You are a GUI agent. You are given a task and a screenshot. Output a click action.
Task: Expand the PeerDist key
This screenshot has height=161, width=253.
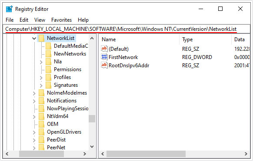point(34,140)
